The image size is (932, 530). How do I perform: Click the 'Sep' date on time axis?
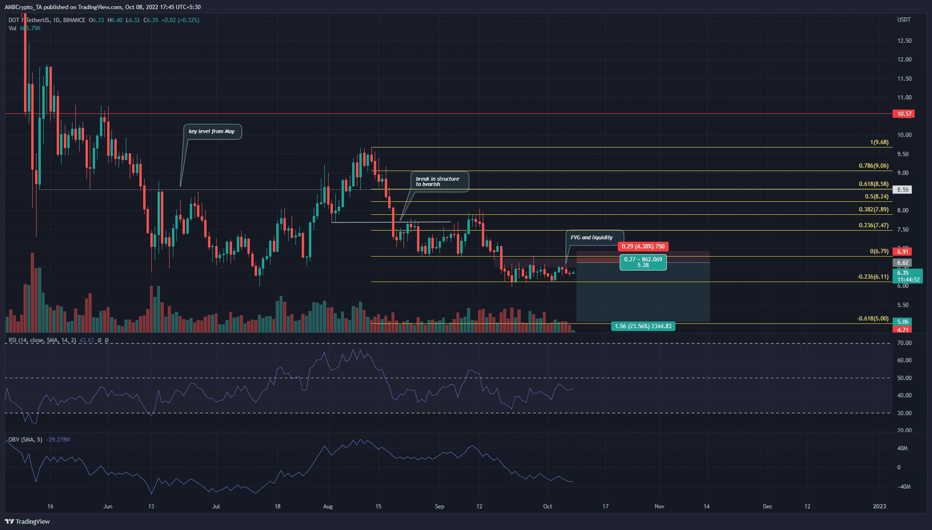(x=439, y=506)
